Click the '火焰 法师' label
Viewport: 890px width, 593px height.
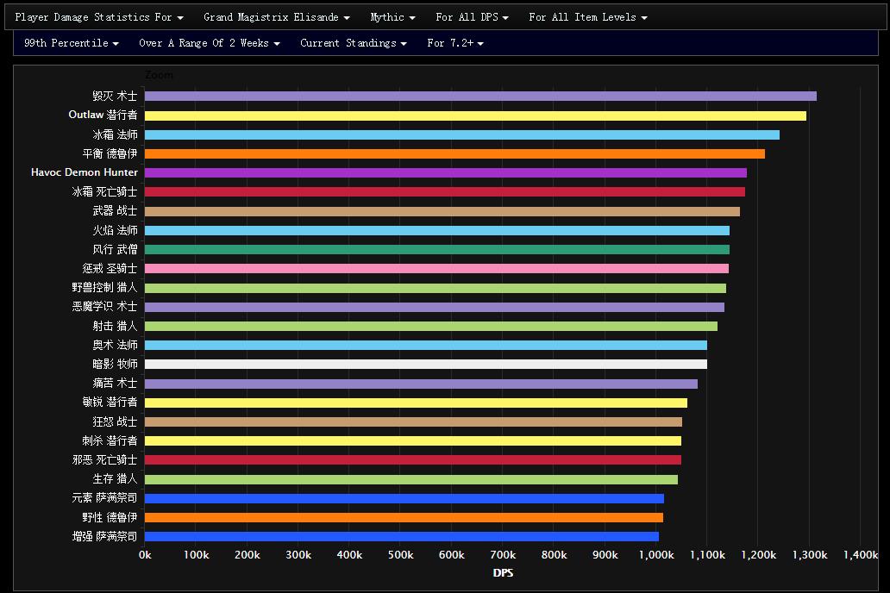(x=116, y=230)
